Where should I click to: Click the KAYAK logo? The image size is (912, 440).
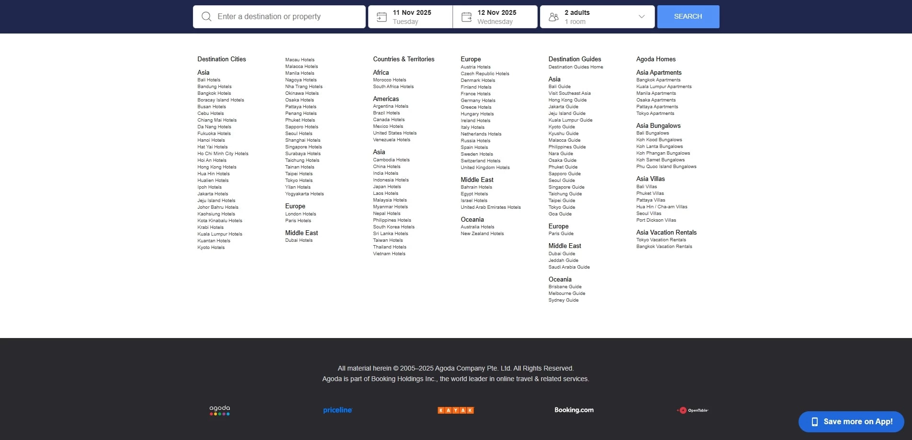(x=456, y=410)
